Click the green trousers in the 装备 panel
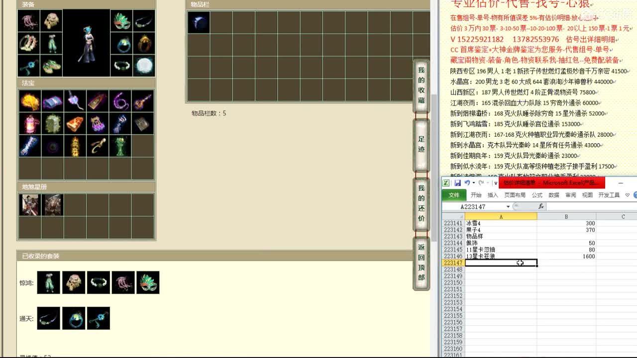 (x=51, y=43)
